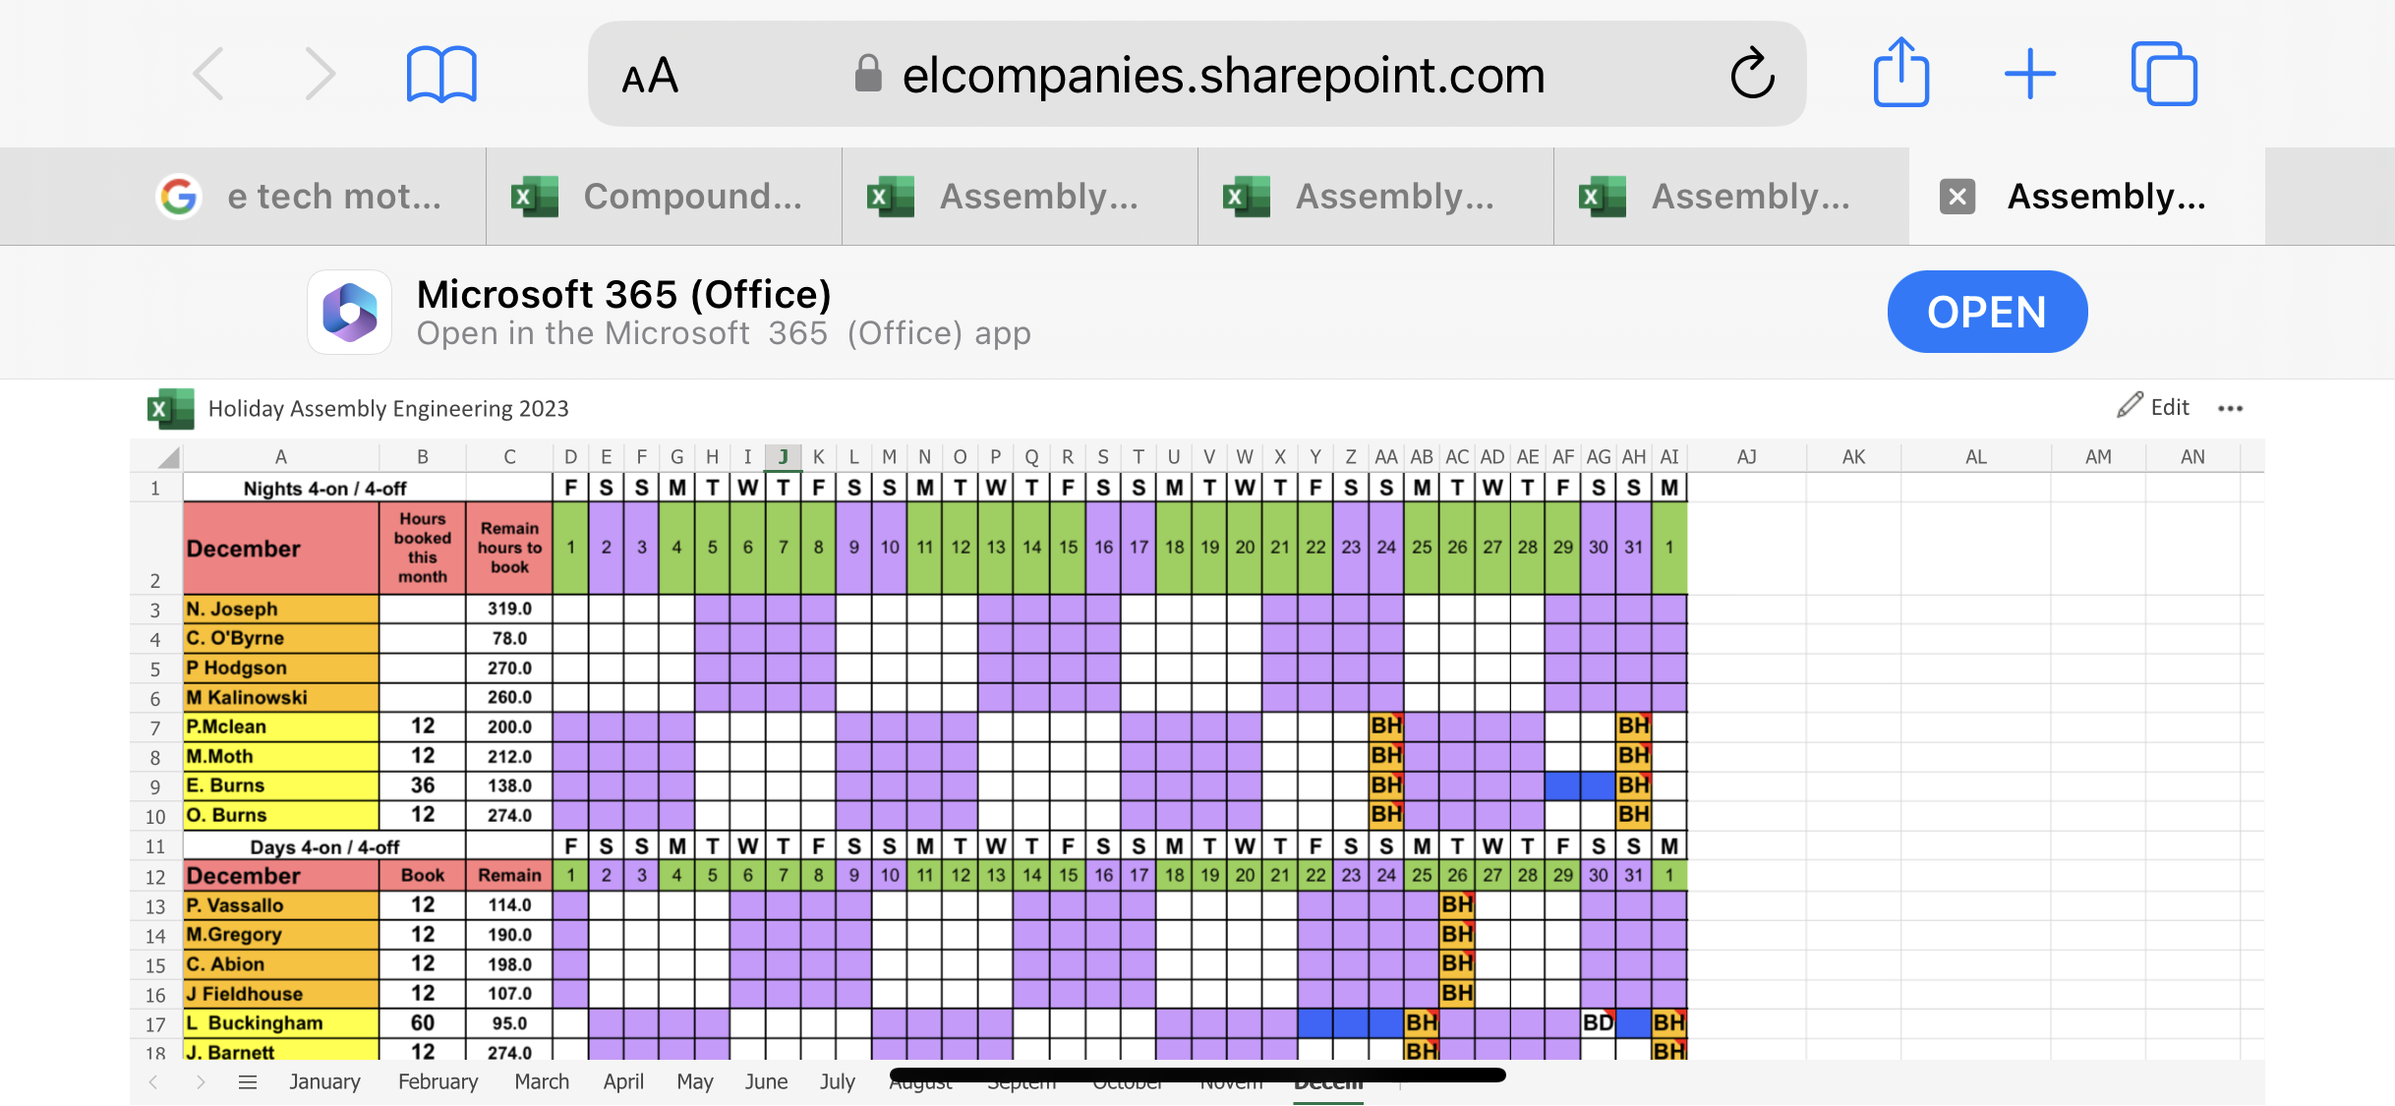Open the three-dots more options menu

tap(2230, 409)
